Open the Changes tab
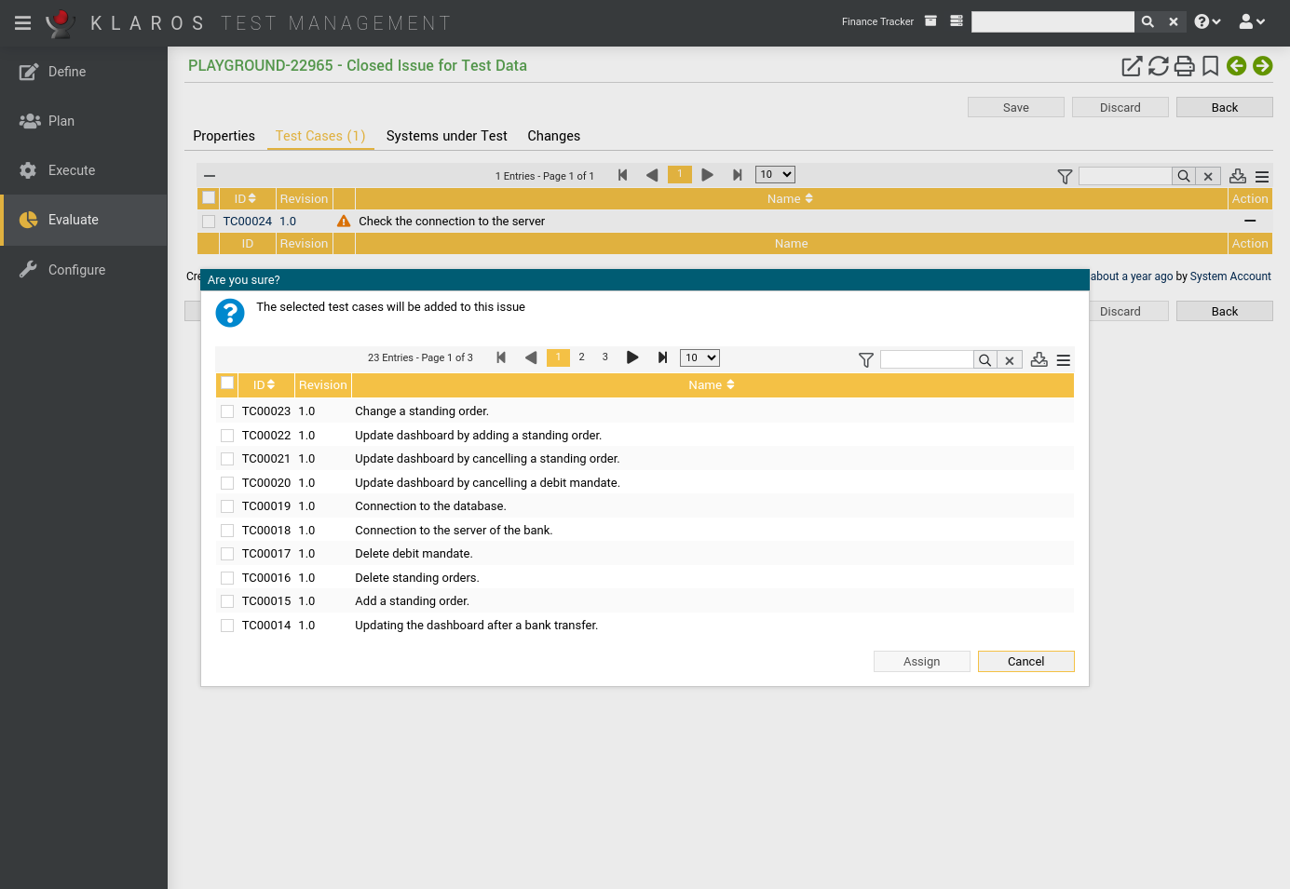The width and height of the screenshot is (1290, 889). click(x=553, y=136)
